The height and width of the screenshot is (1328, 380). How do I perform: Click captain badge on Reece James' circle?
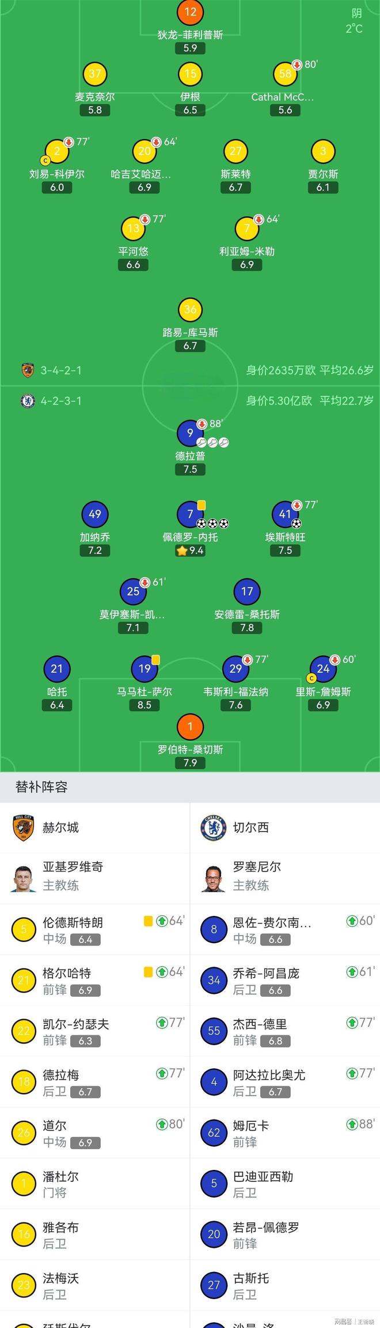(312, 678)
